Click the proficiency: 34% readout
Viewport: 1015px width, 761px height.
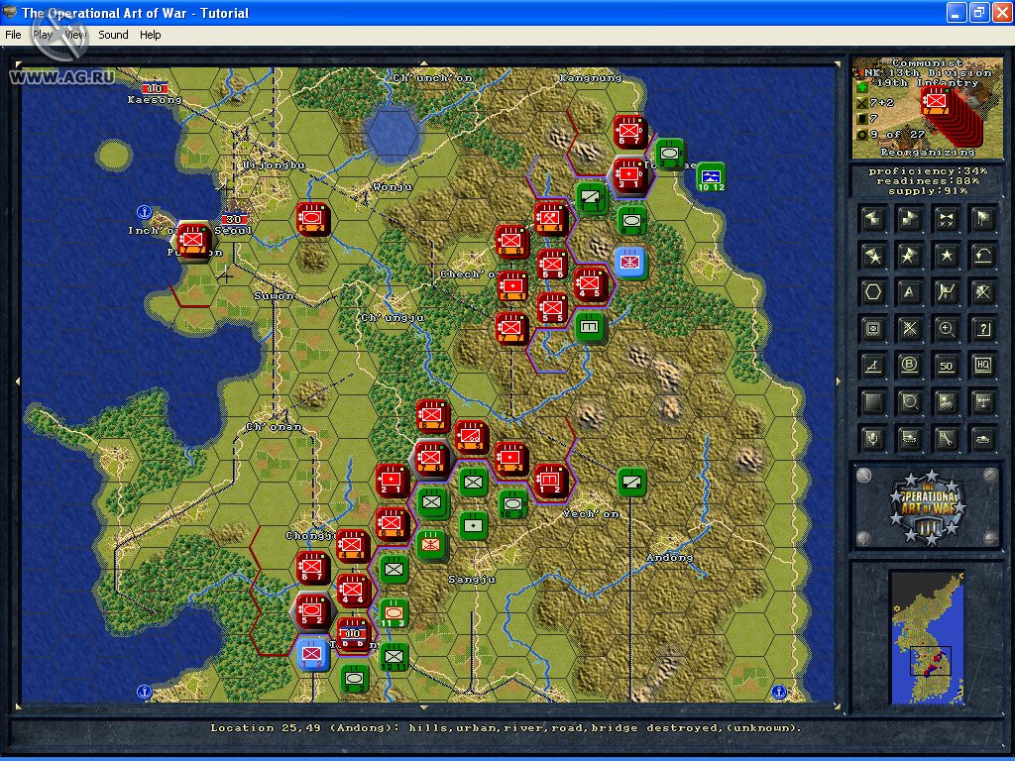click(928, 170)
